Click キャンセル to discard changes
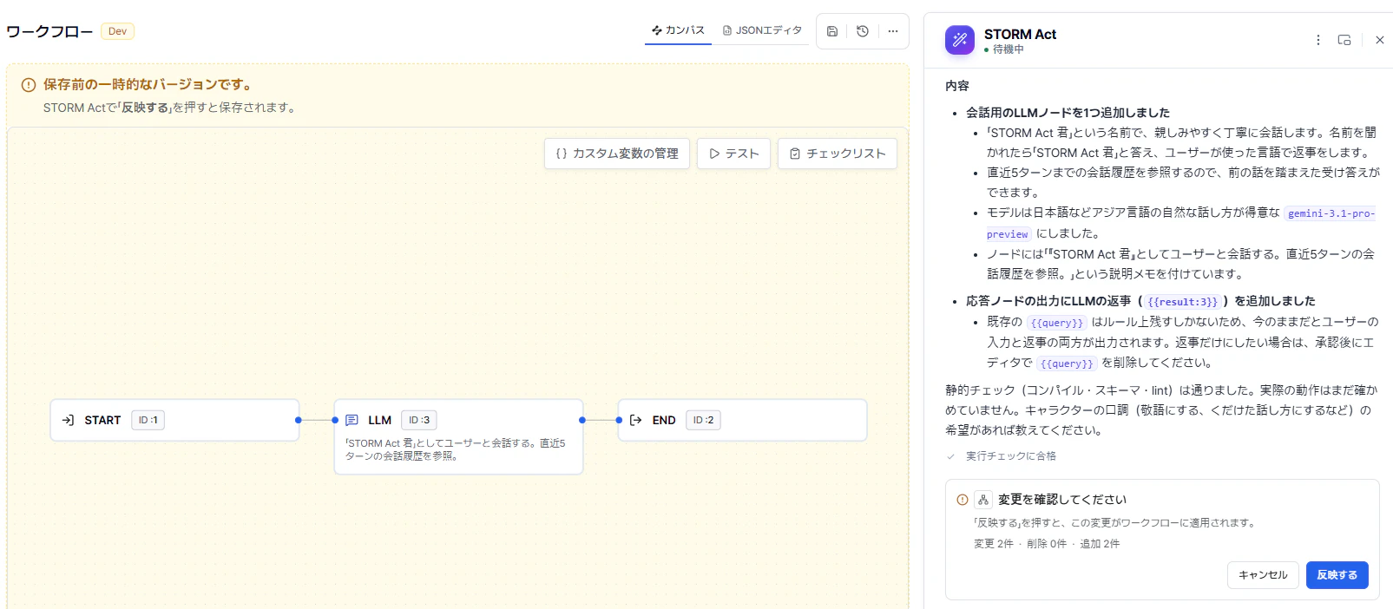 1263,575
